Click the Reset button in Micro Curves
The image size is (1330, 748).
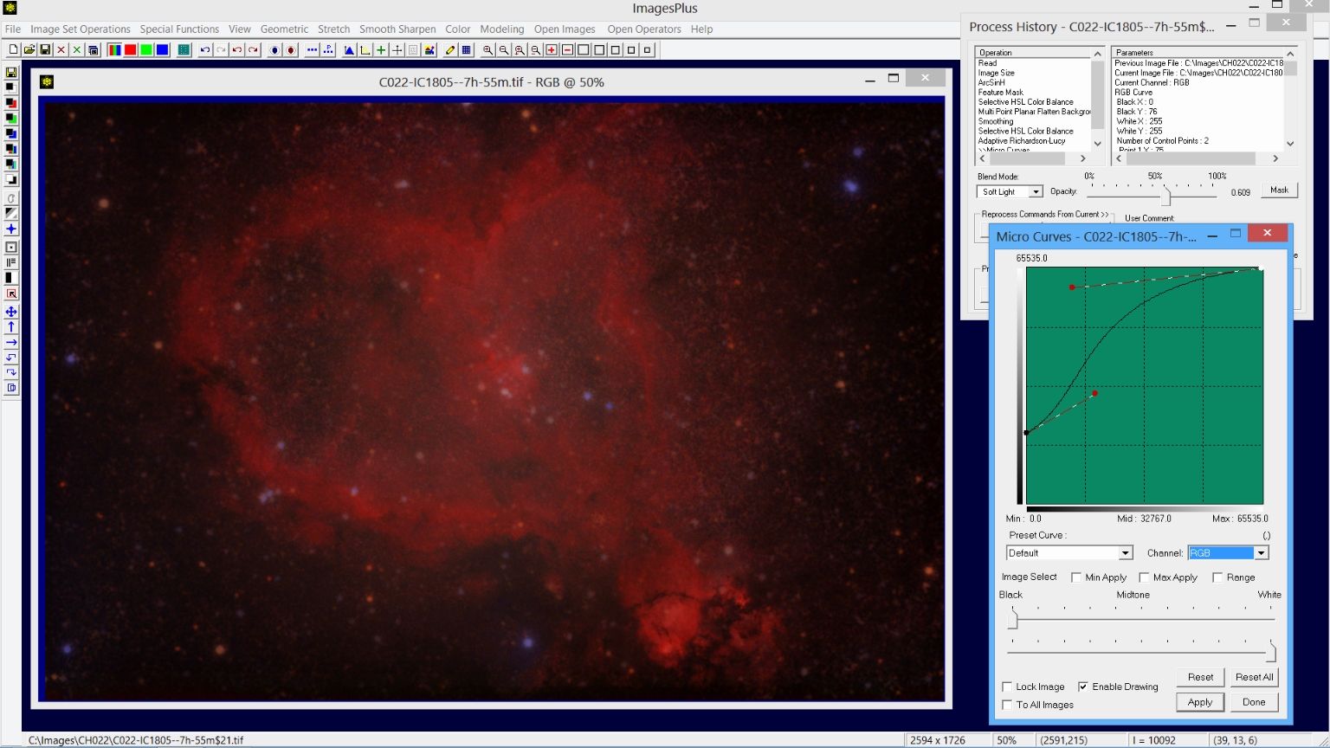point(1200,677)
